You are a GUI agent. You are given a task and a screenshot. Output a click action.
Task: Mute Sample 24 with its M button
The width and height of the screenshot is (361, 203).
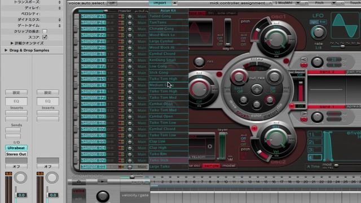[120, 23]
